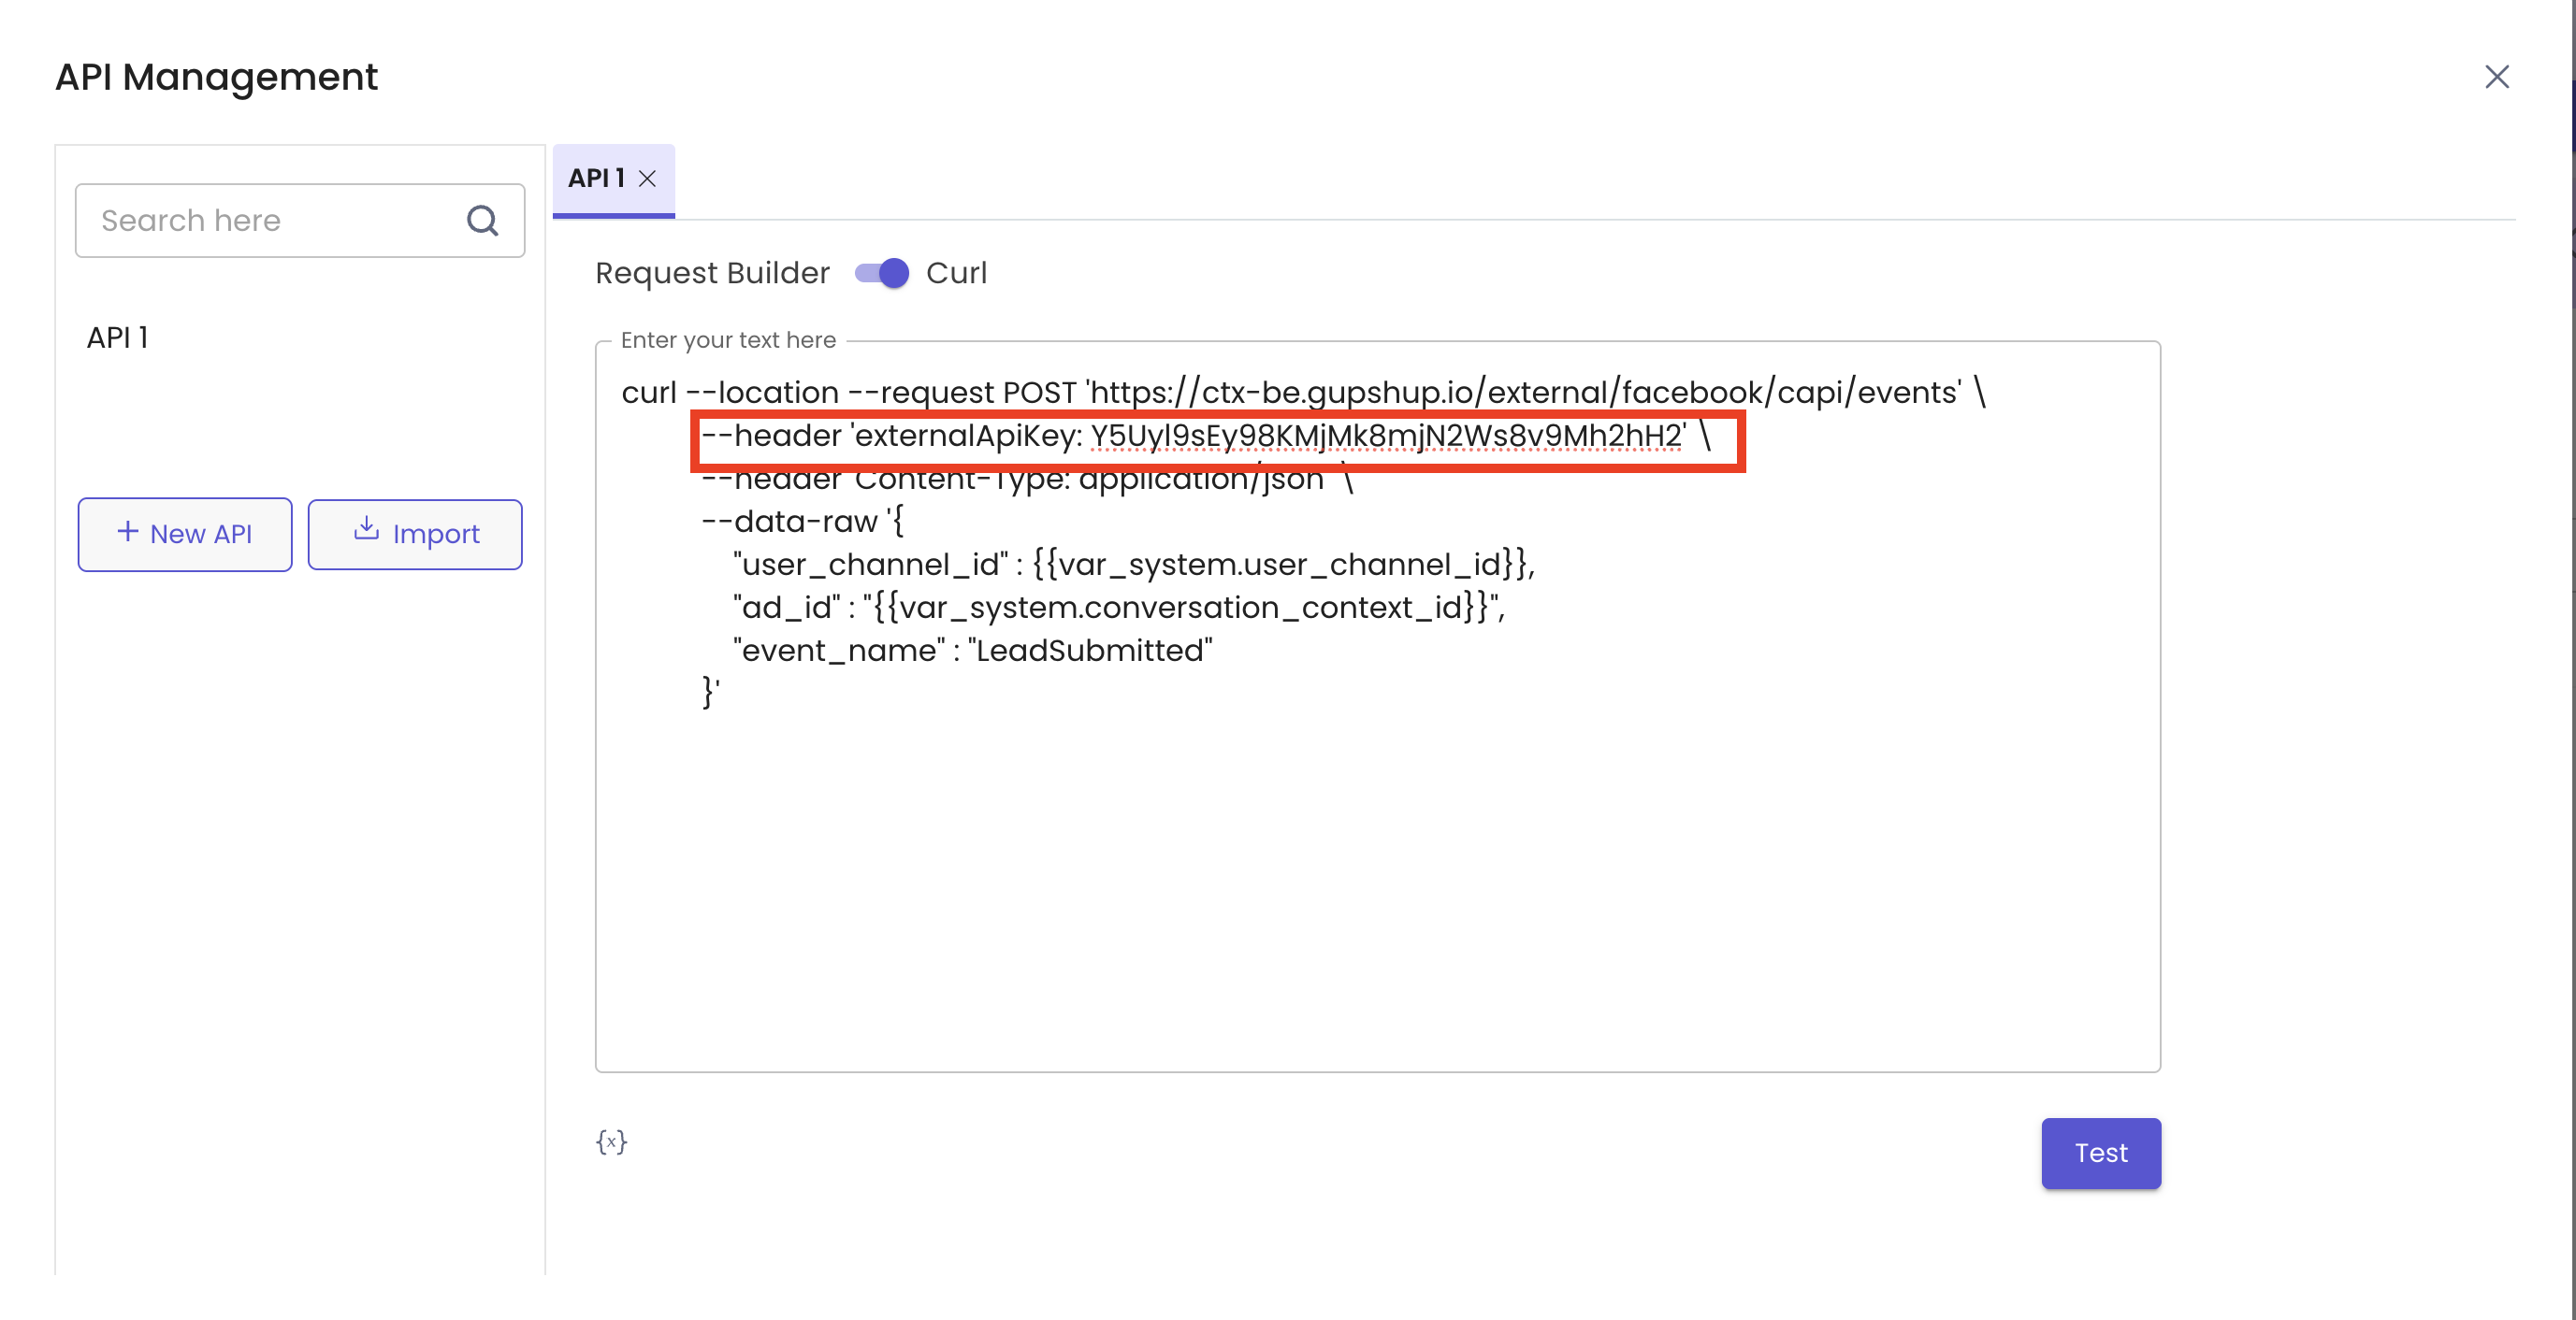The width and height of the screenshot is (2576, 1320).
Task: Click the "event_name" : "LeadSubmitted" line
Action: 972,651
